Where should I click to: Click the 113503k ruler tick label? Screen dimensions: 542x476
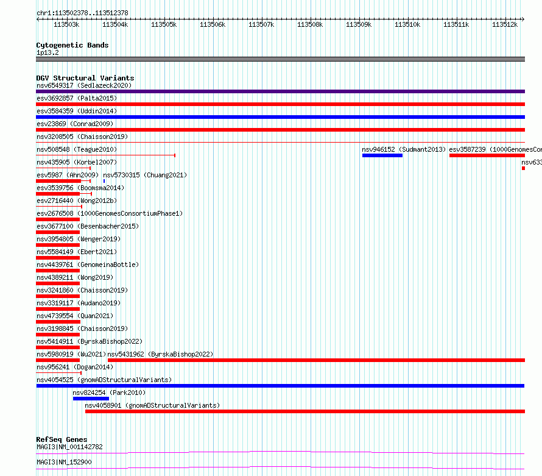click(x=66, y=24)
